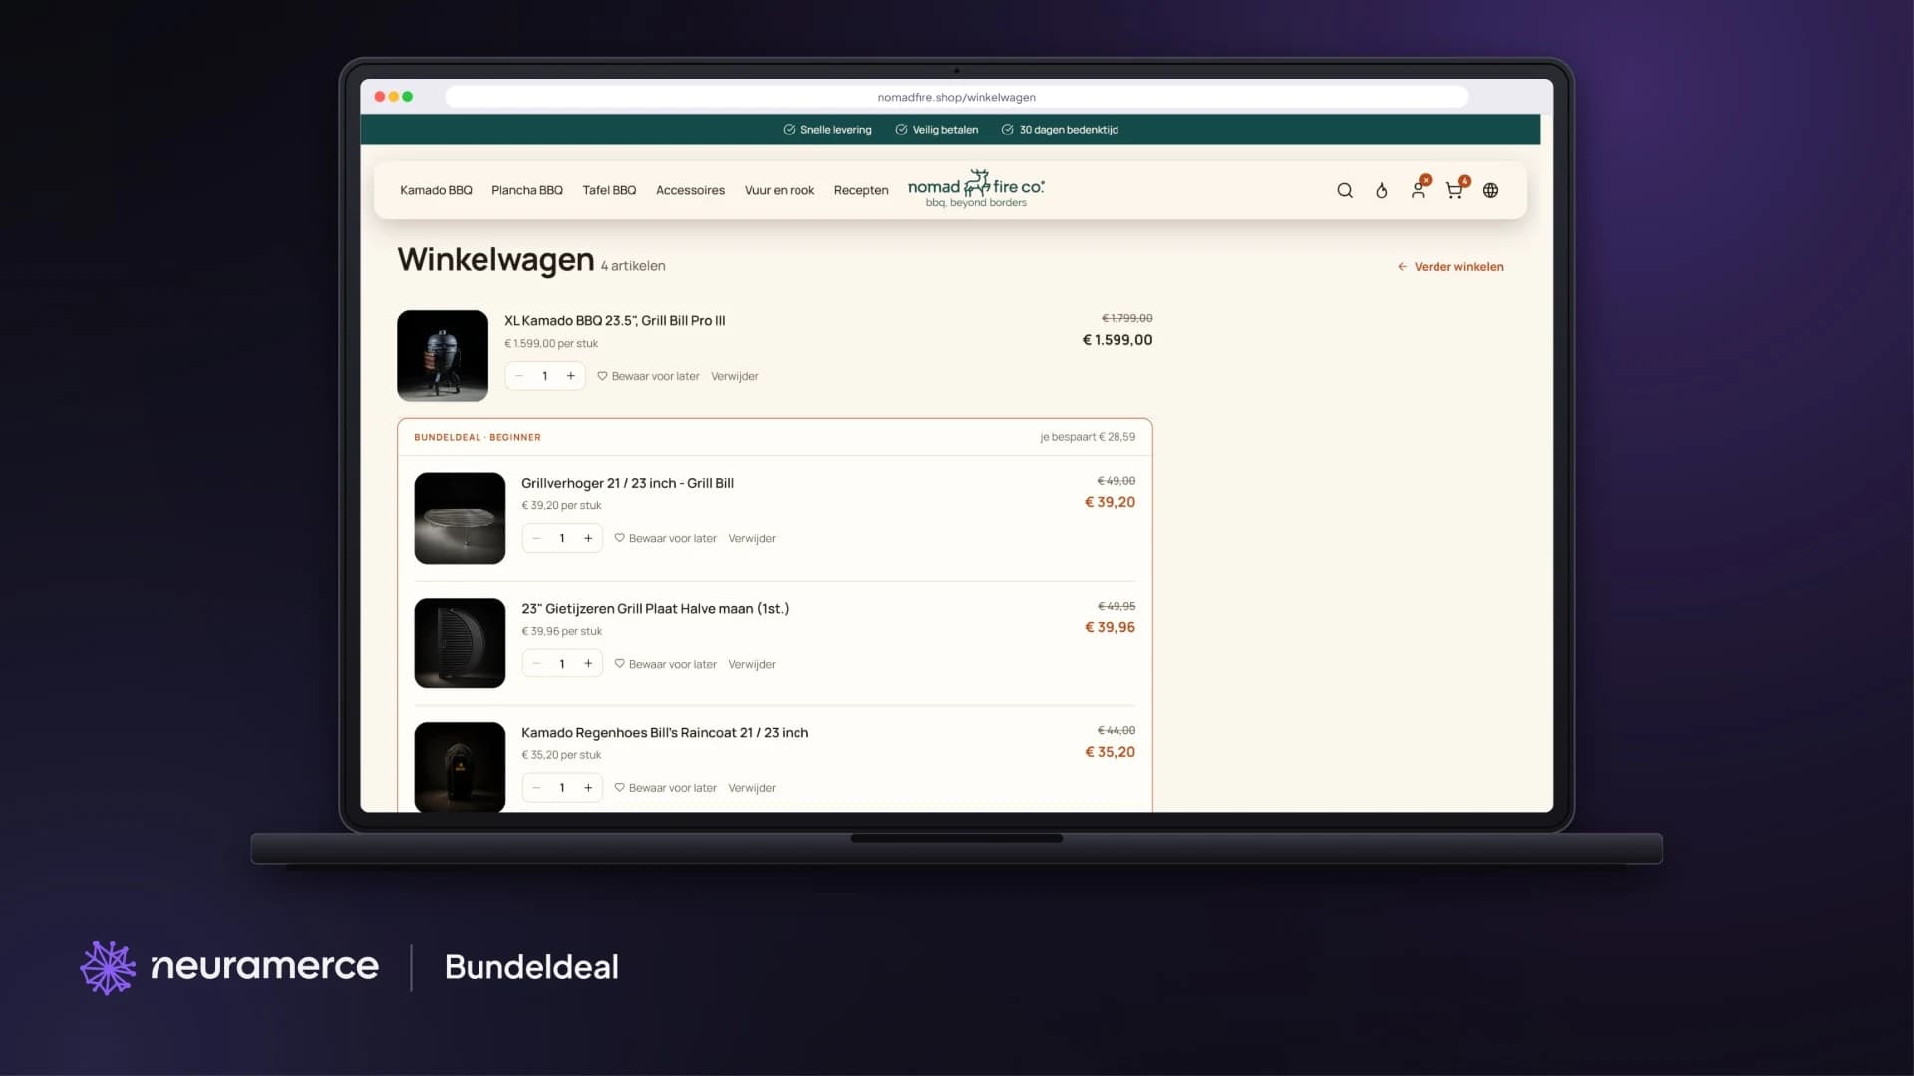Save Gietijzeren Grill Plaat for later
1914x1076 pixels.
tap(665, 664)
